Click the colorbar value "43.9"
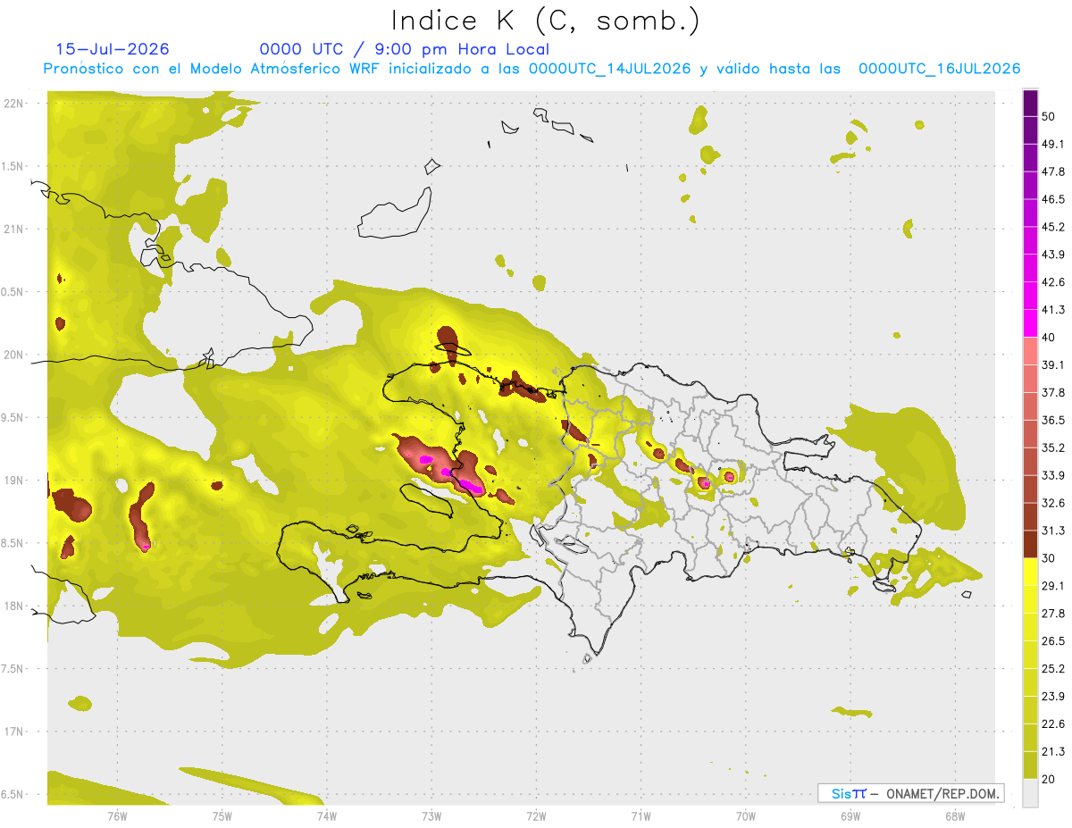This screenshot has width=1072, height=828. point(1053,255)
